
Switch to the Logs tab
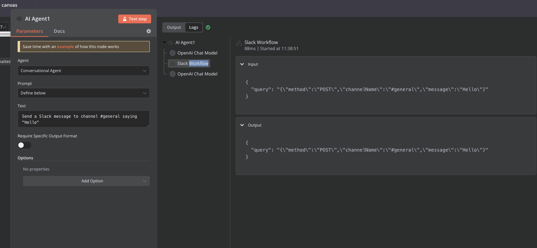[194, 27]
